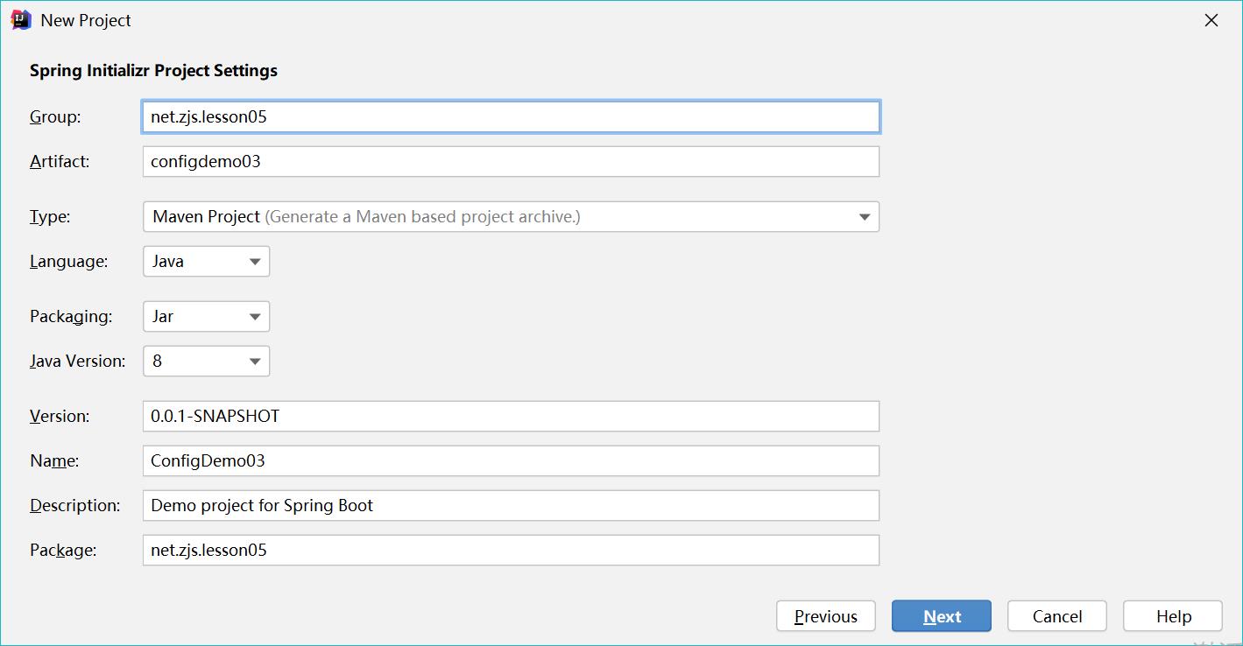The width and height of the screenshot is (1243, 646).
Task: Go back with the Previous button
Action: pos(826,616)
